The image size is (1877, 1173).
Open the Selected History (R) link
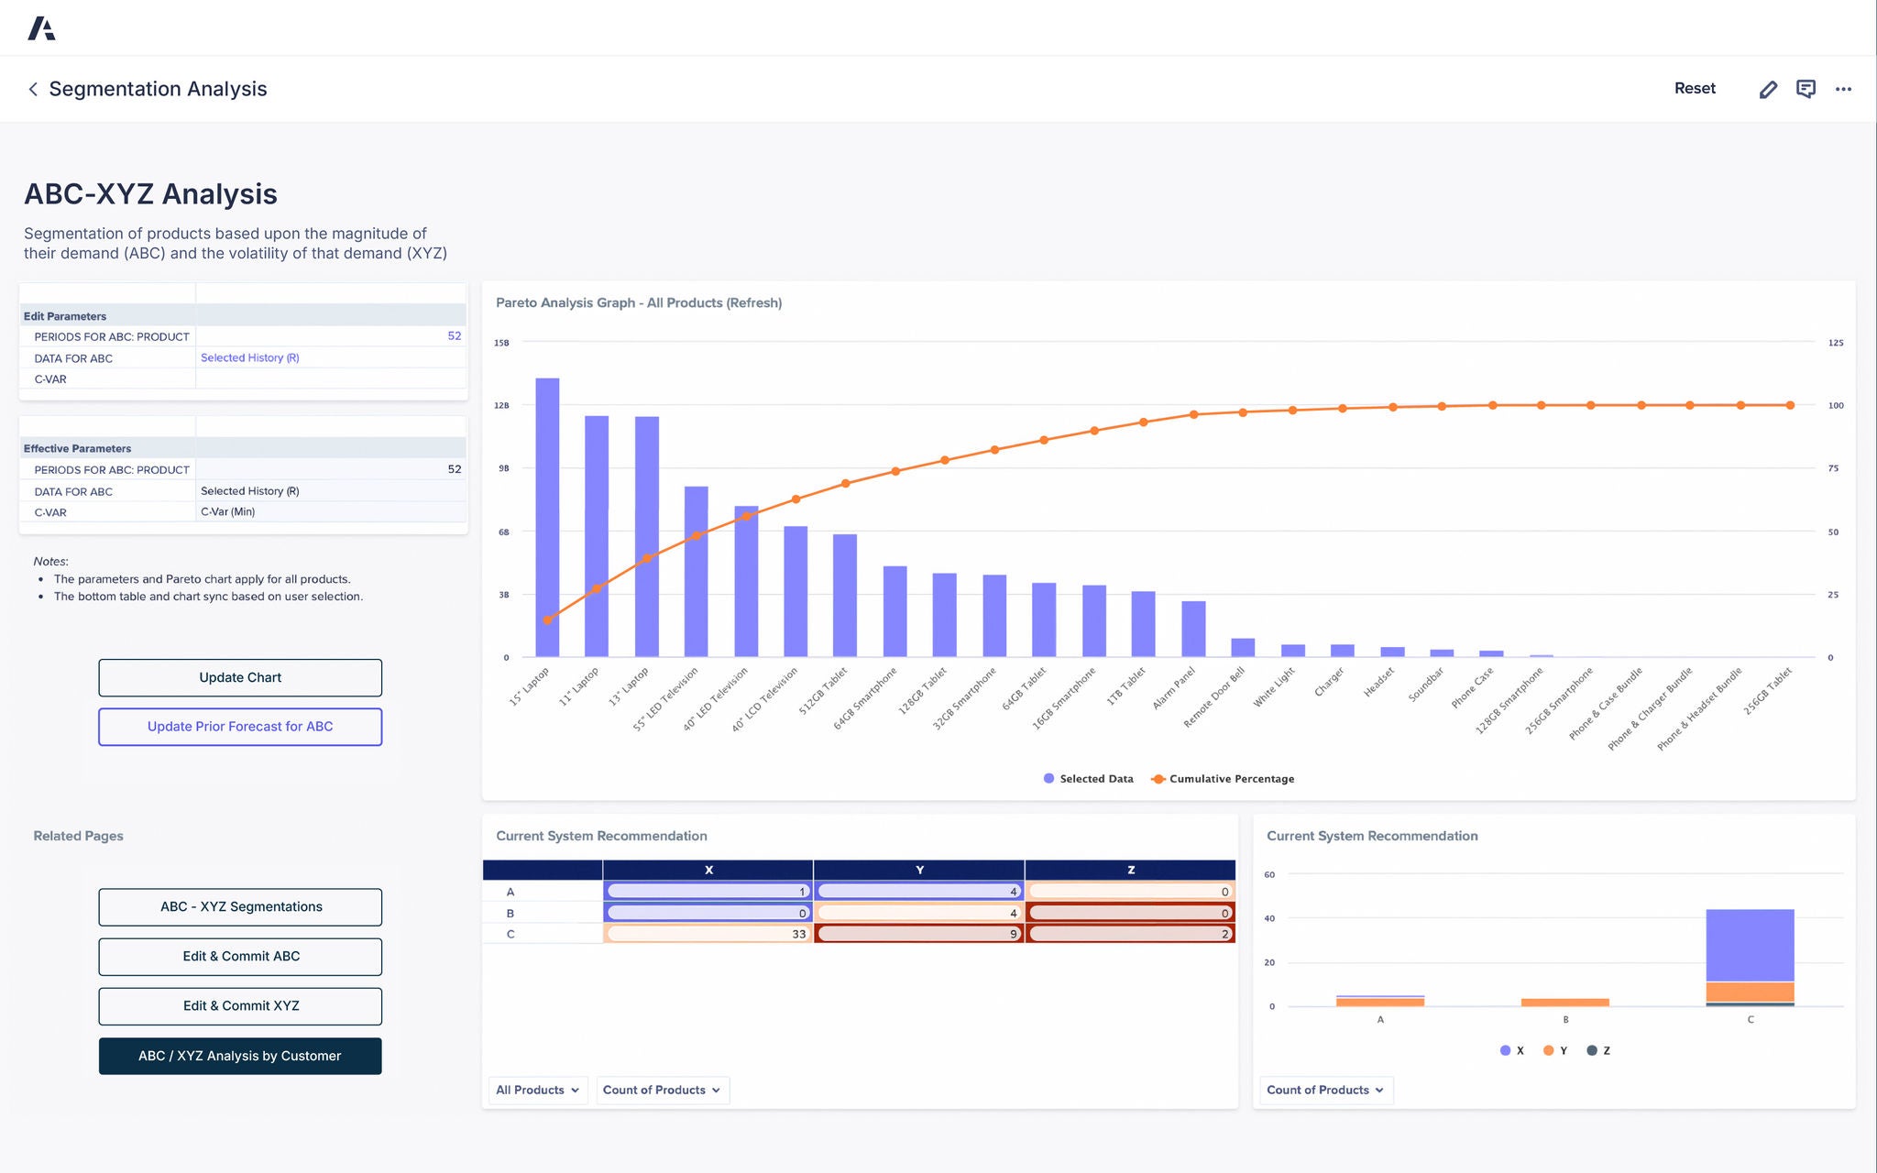(248, 357)
